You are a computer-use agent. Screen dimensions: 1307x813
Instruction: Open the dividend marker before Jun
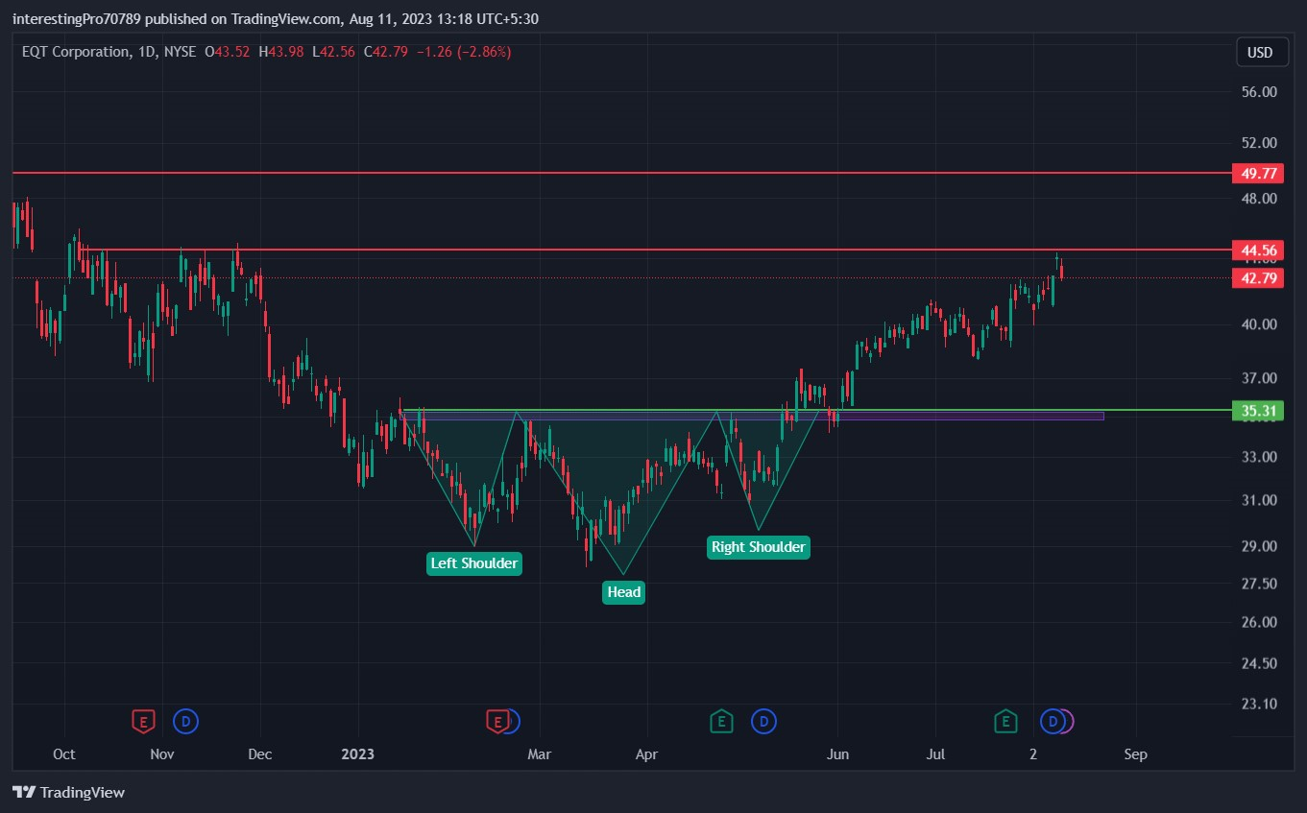click(x=763, y=721)
